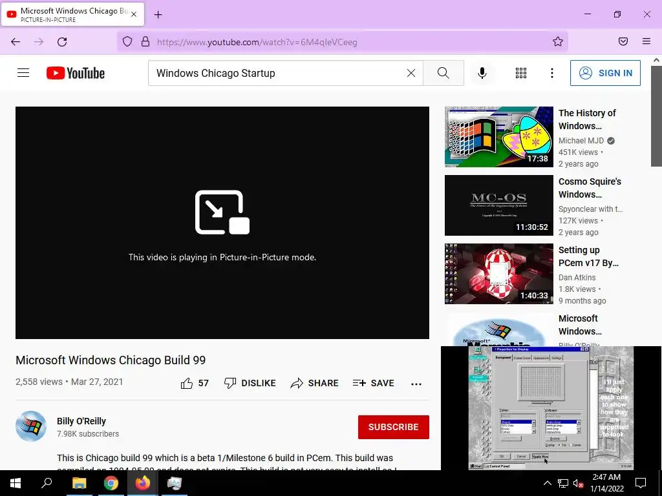Open the YouTube guide hamburger menu
This screenshot has height=496, width=662.
click(x=23, y=73)
